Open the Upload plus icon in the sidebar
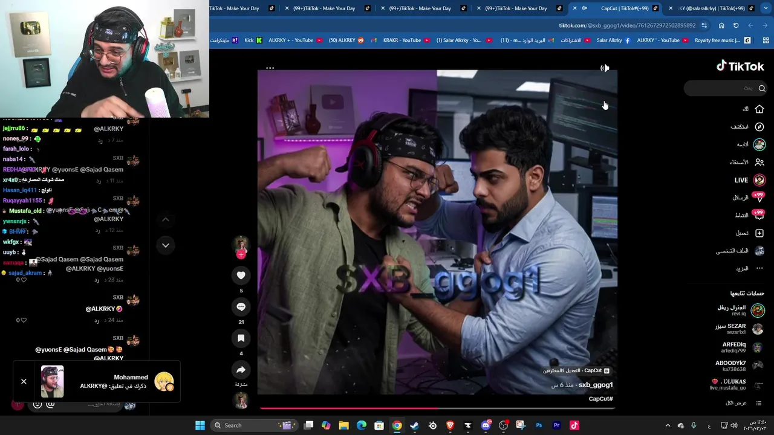774x435 pixels. point(759,233)
